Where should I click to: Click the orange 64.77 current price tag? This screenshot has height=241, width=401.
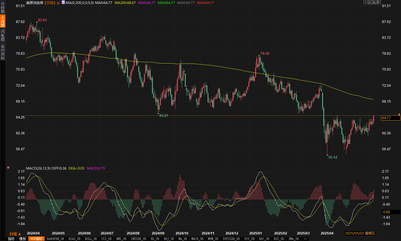coord(391,118)
